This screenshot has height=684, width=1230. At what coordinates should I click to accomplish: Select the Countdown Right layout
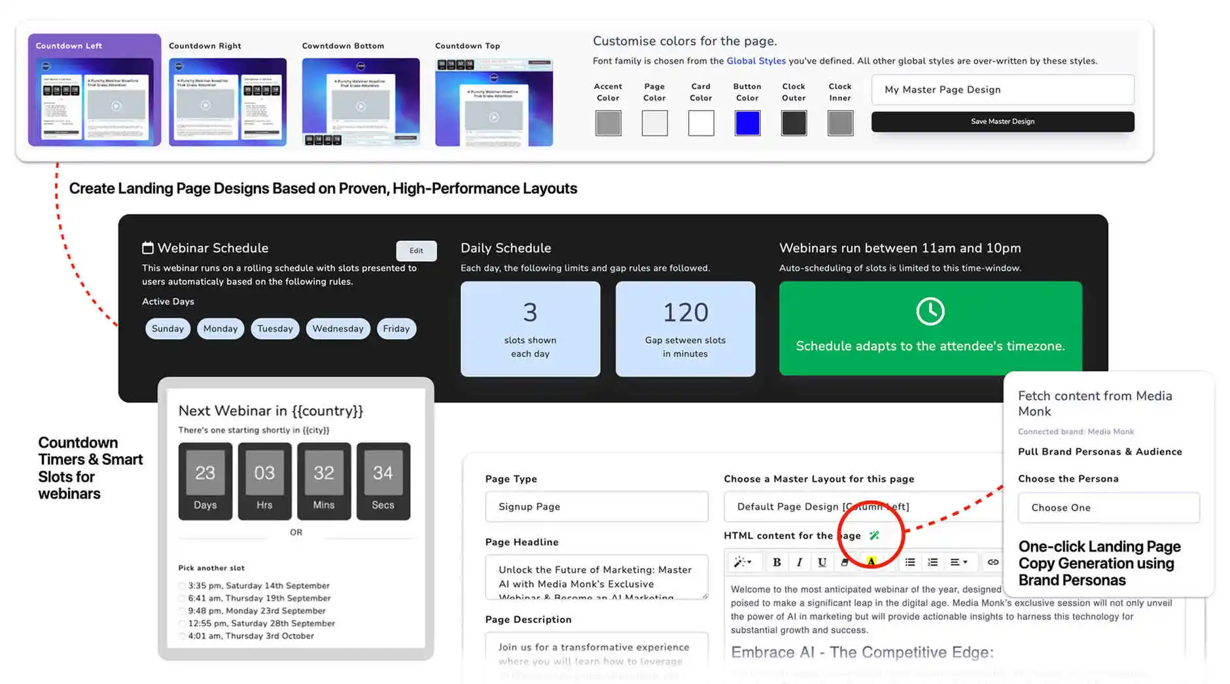coord(227,101)
